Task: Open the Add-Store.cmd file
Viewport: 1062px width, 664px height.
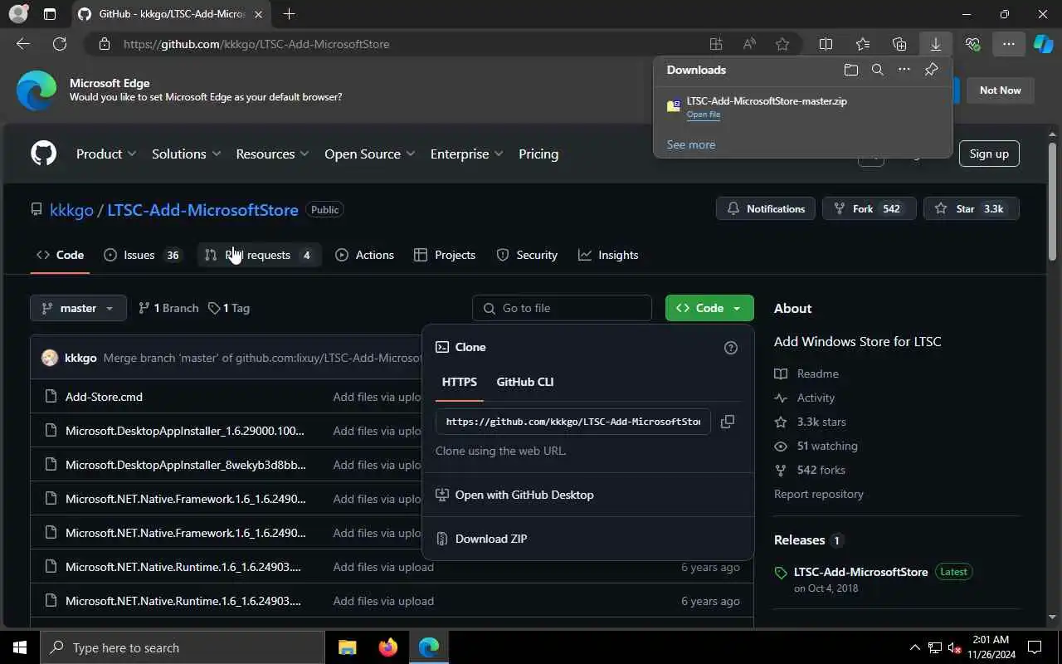Action: tap(104, 397)
